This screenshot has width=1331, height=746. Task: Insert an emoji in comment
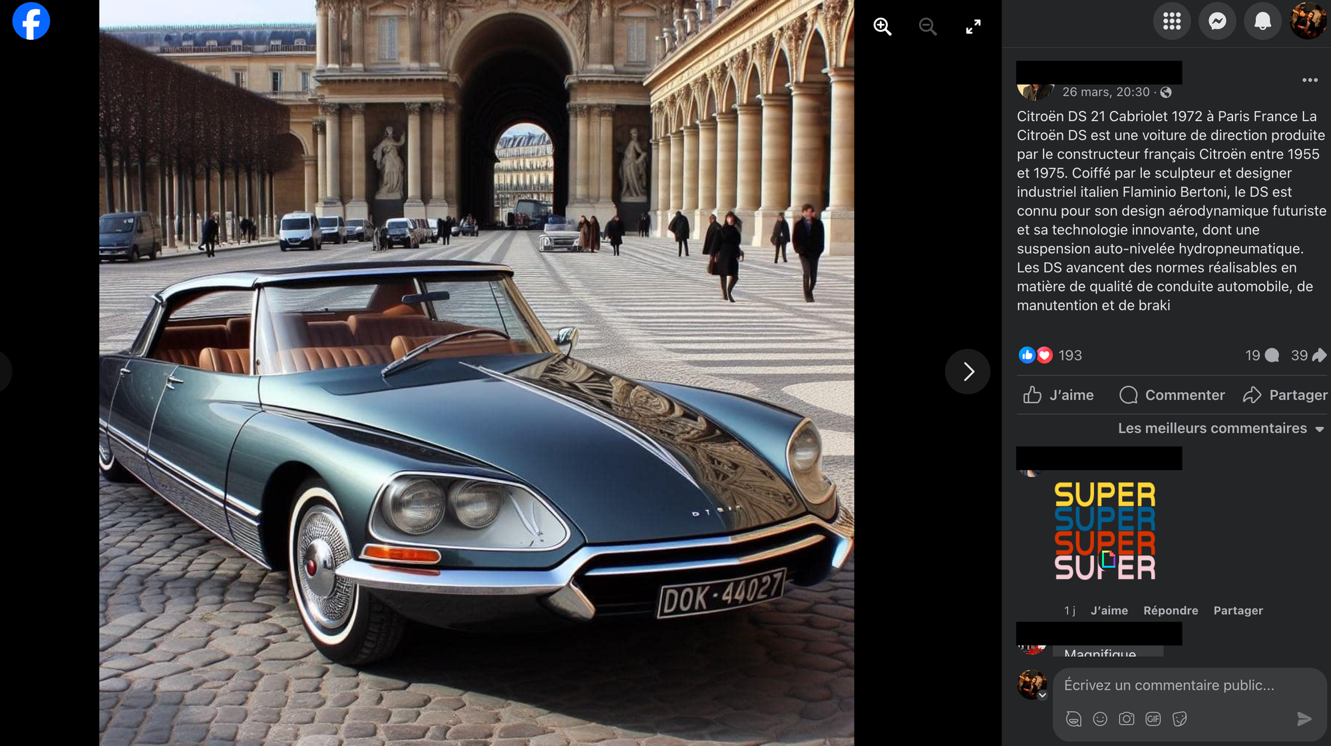1100,719
